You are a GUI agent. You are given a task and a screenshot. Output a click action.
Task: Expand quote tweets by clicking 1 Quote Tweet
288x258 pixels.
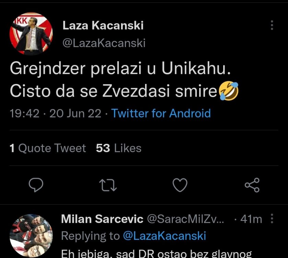point(47,148)
